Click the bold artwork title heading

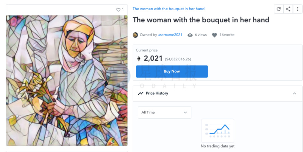(201, 20)
